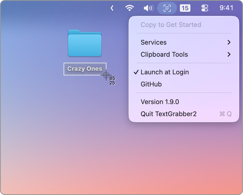
Task: Click the Version 1.9.0 entry
Action: pyautogui.click(x=160, y=102)
